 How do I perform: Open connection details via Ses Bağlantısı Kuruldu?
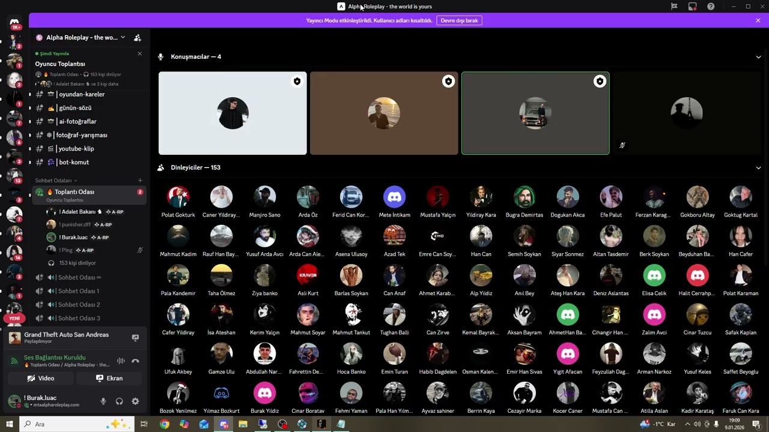pos(55,358)
